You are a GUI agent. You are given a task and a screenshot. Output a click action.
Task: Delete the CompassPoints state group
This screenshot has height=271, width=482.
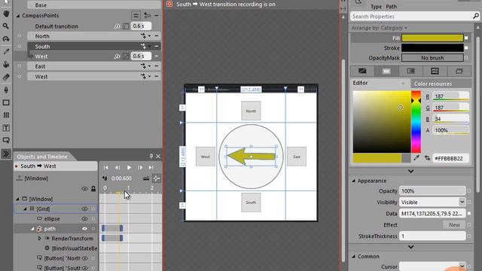click(157, 15)
